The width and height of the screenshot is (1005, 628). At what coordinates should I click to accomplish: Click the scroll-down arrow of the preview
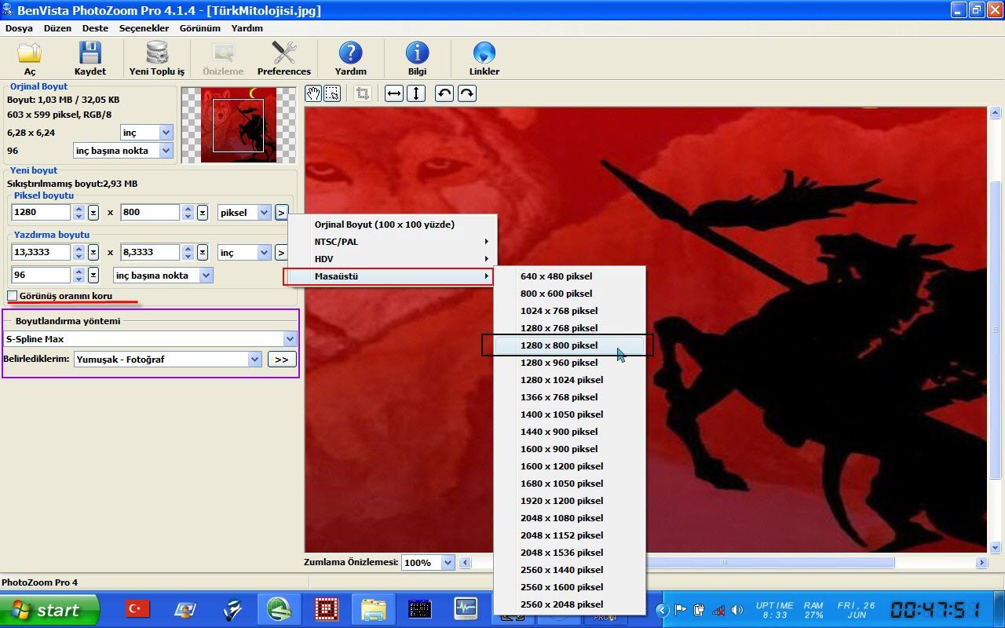point(996,547)
